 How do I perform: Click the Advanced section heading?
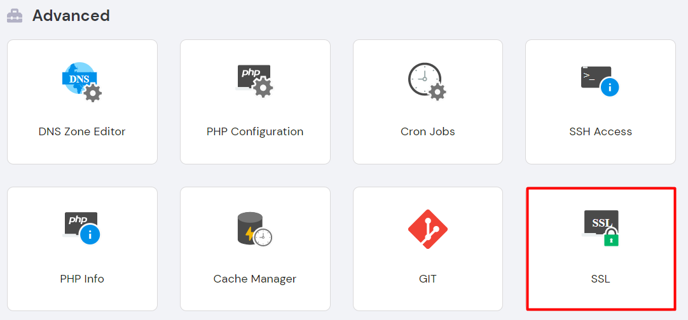coord(71,16)
